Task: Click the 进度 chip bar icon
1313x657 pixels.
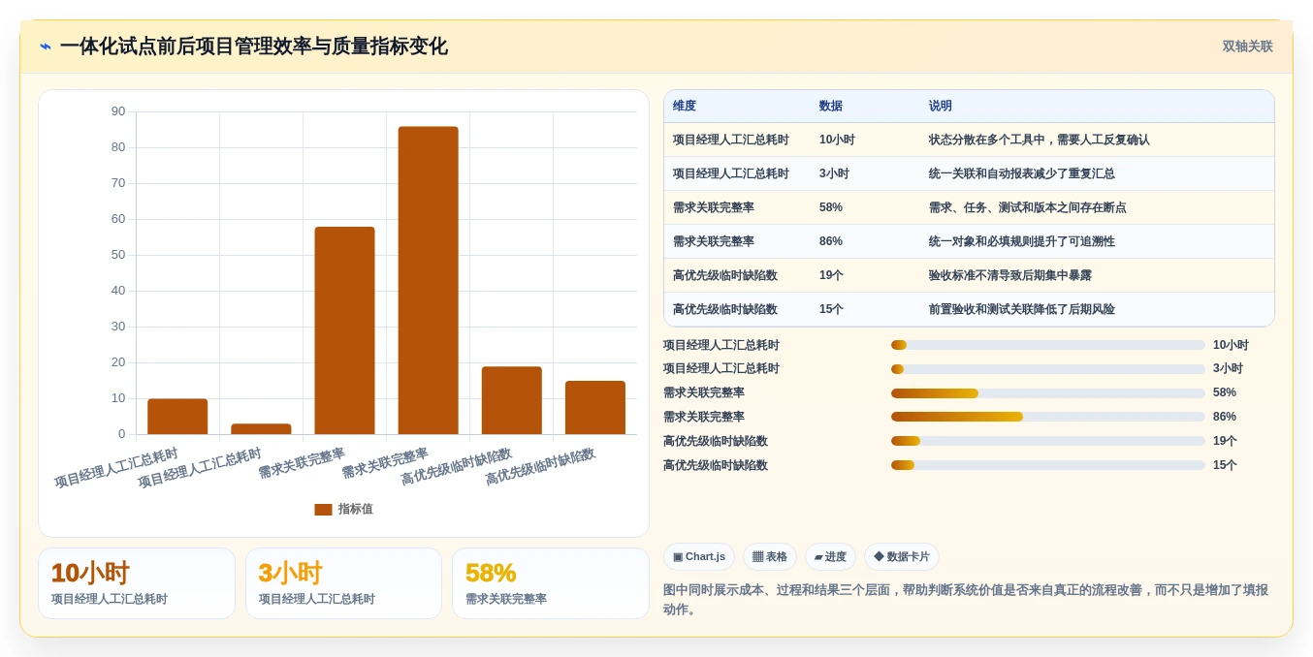Action: pos(818,557)
